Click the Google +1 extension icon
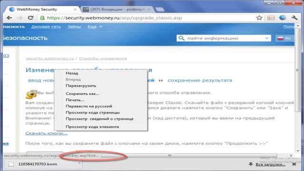Image resolution: width=304 pixels, height=171 pixels. [x=271, y=18]
